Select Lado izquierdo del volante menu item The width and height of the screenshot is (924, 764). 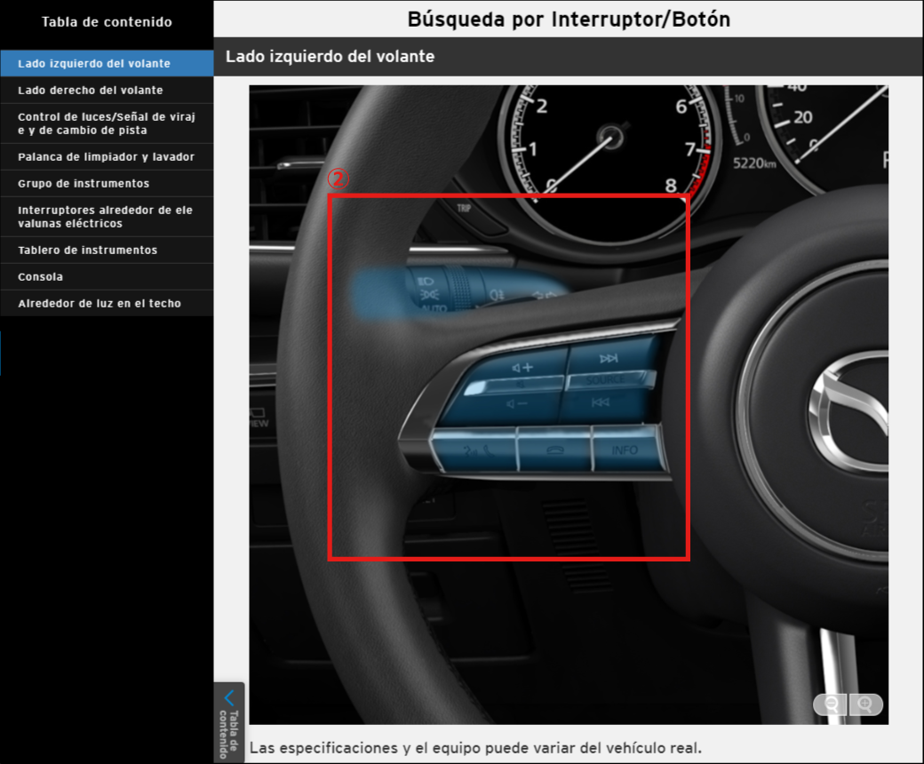pos(94,64)
